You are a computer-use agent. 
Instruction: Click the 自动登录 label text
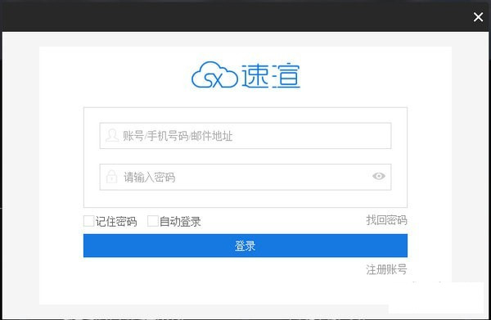[180, 221]
